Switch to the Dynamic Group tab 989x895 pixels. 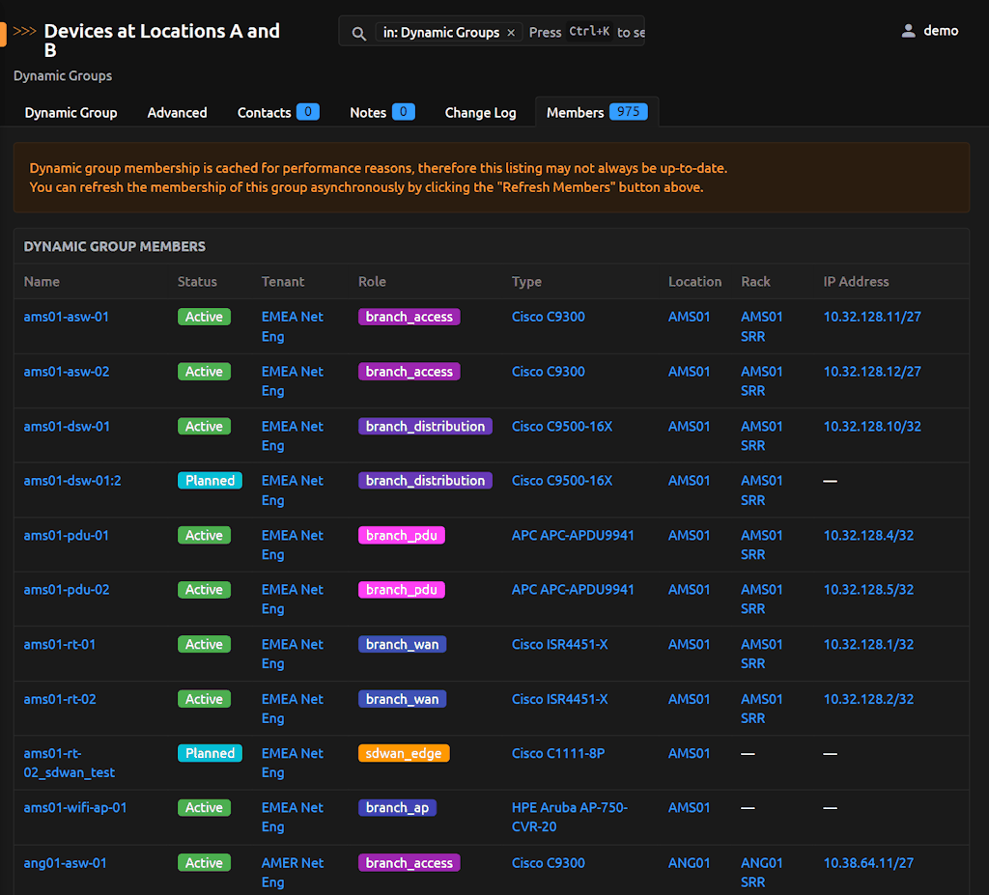[x=71, y=113]
